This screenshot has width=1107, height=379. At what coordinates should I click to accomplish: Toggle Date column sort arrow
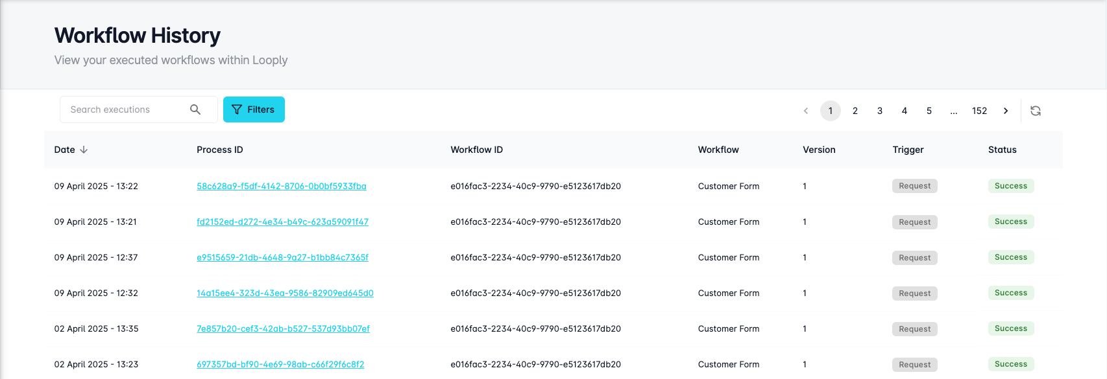(x=84, y=150)
